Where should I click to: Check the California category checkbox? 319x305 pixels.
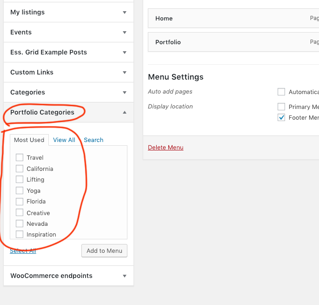[x=20, y=169]
